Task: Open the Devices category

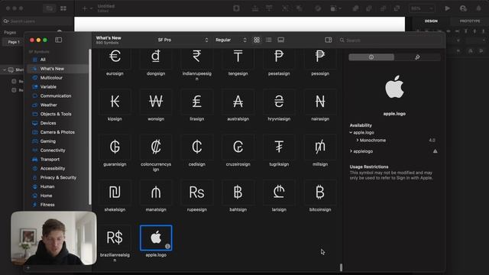Action: (58, 123)
